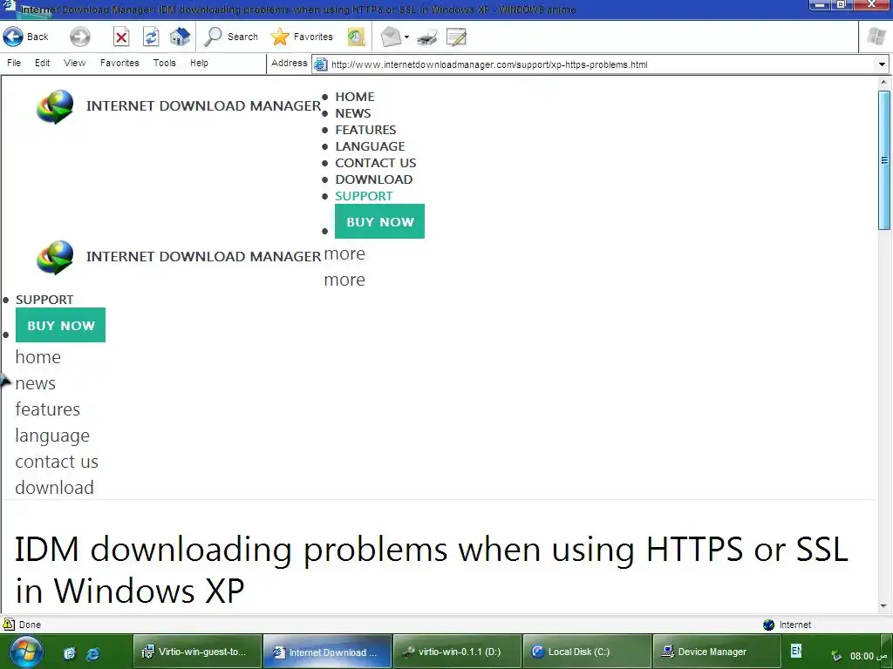This screenshot has height=669, width=893.
Task: Open the View menu
Action: [75, 63]
